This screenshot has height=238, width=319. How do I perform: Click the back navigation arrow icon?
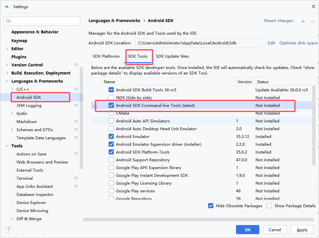click(303, 21)
